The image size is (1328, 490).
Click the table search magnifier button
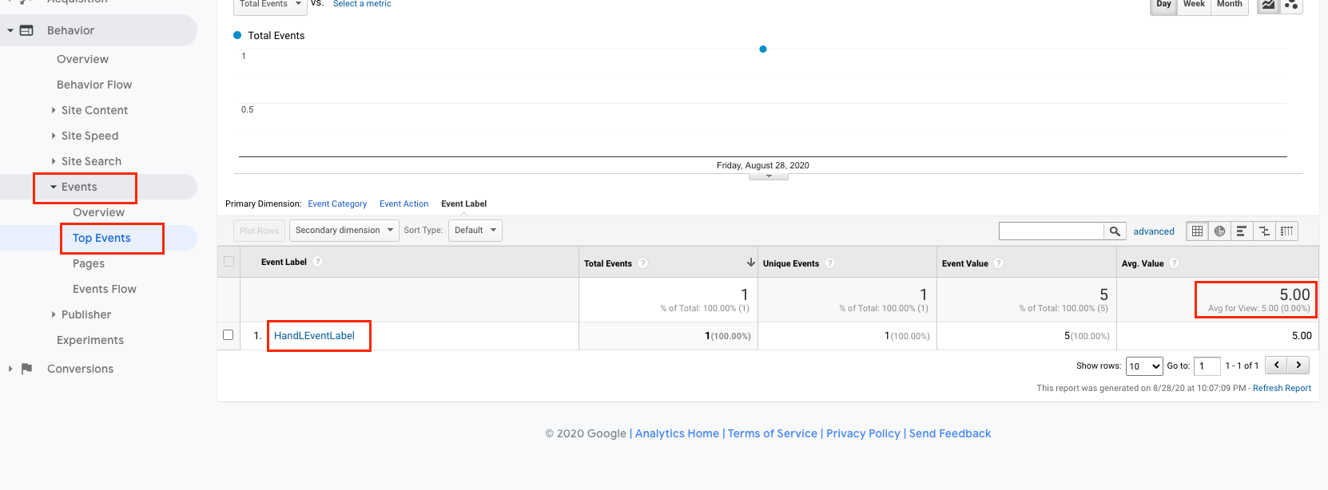(x=1115, y=231)
